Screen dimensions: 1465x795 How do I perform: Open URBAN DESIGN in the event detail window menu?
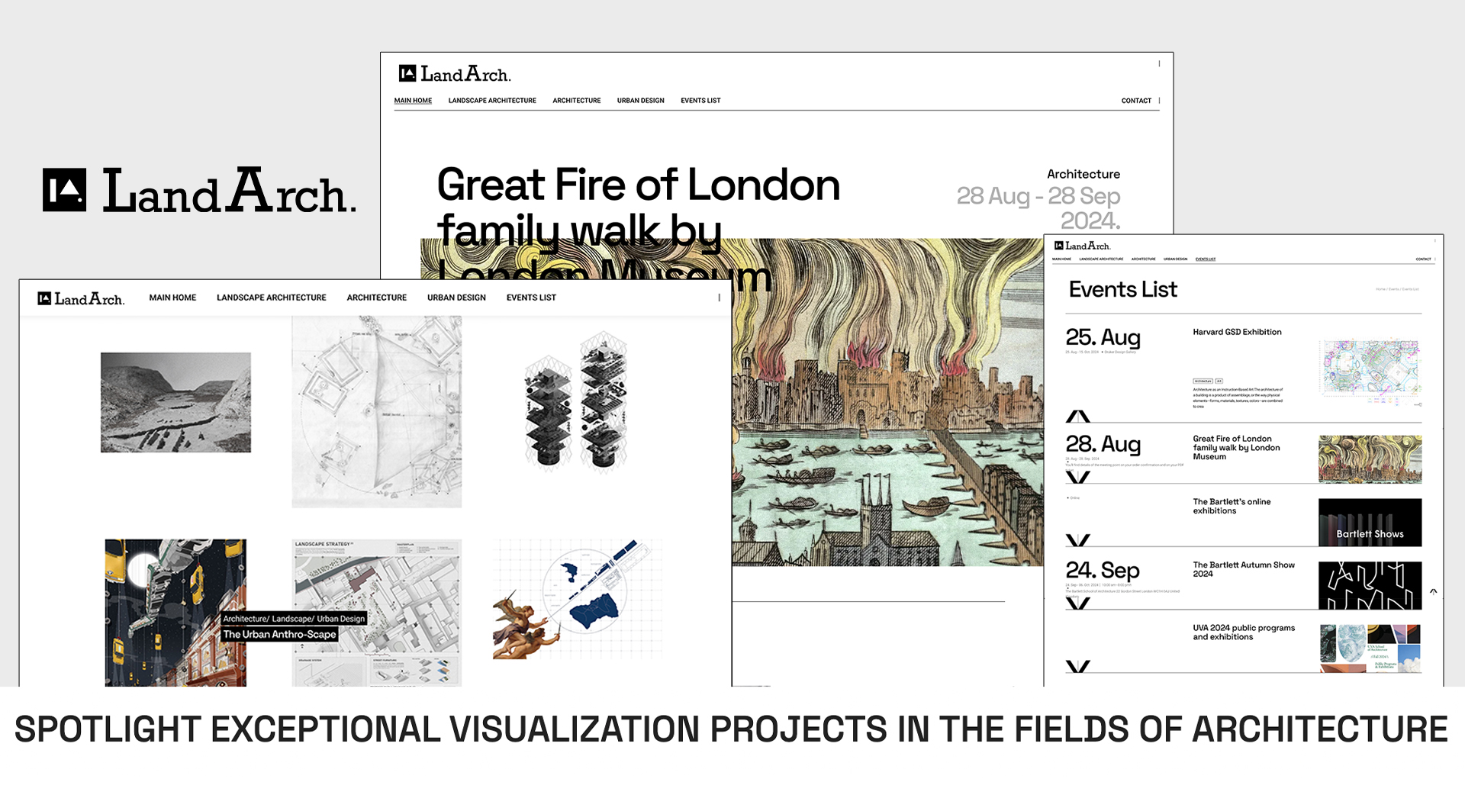(641, 101)
